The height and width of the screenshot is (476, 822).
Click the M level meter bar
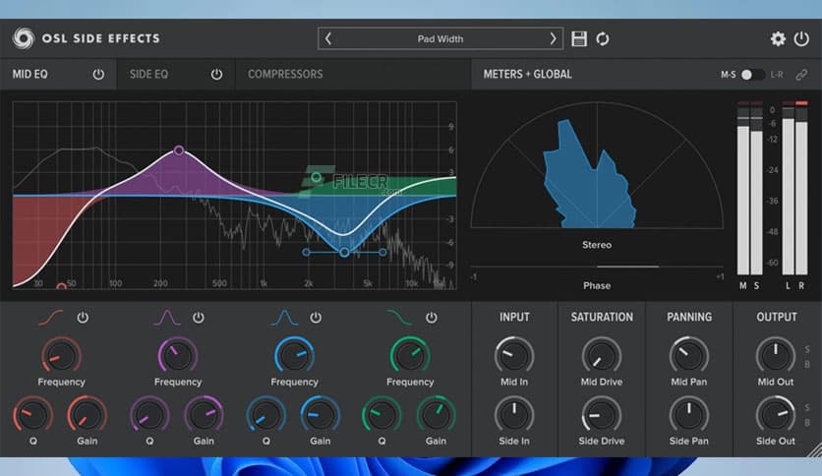point(742,189)
